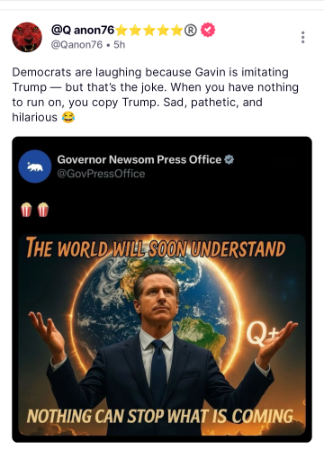Click the five gold stars in username
The width and height of the screenshot is (324, 450).
[148, 31]
